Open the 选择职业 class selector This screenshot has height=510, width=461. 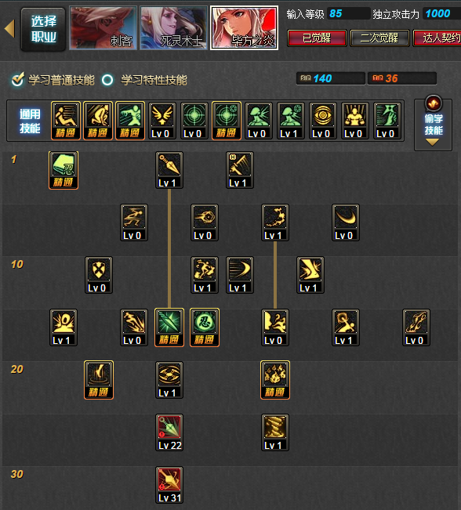coord(44,29)
